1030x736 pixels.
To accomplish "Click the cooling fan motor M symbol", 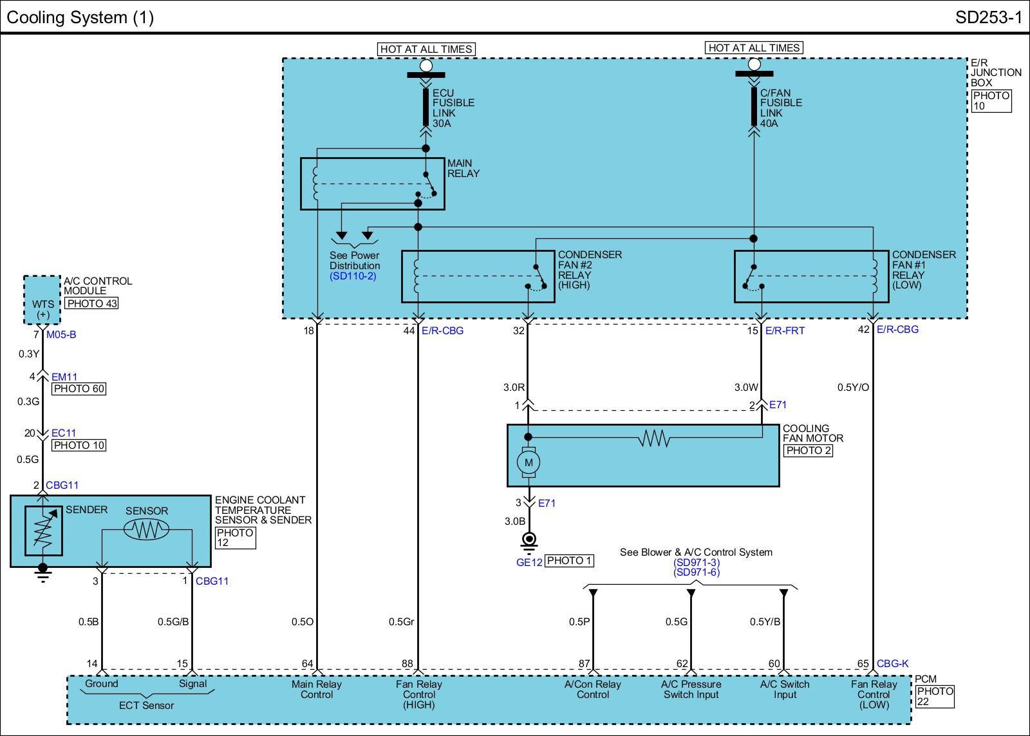I will pyautogui.click(x=529, y=462).
